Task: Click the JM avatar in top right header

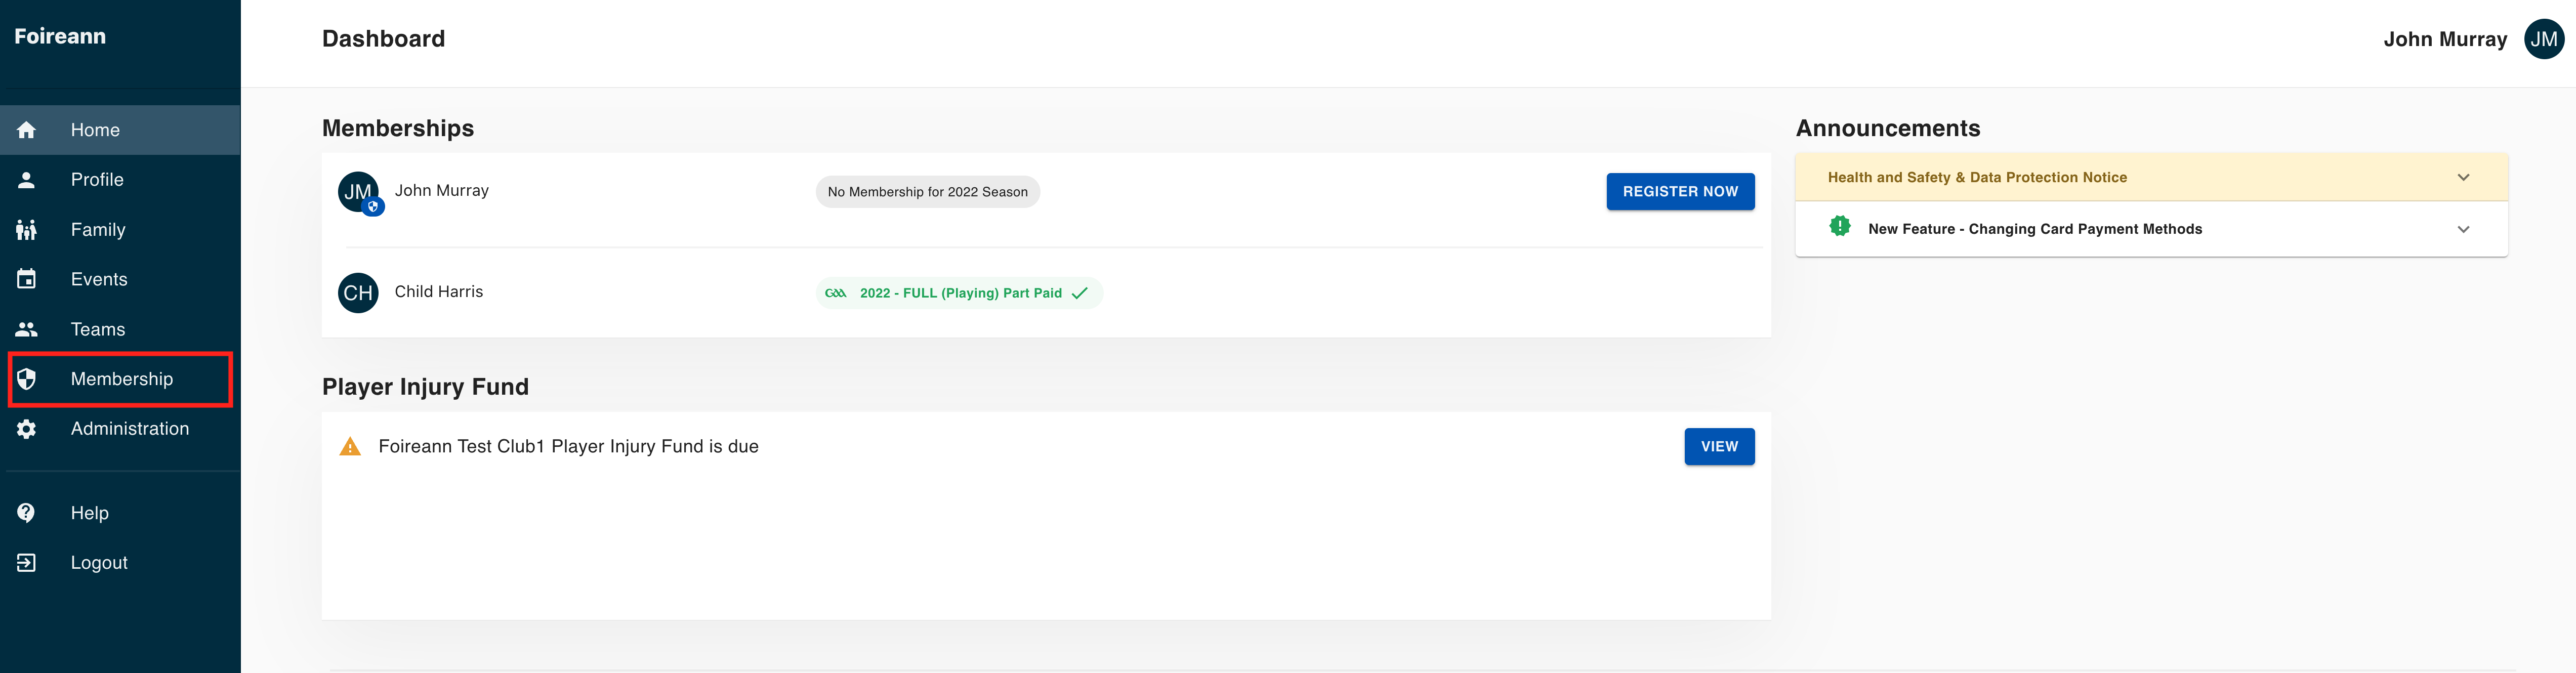Action: click(2543, 39)
